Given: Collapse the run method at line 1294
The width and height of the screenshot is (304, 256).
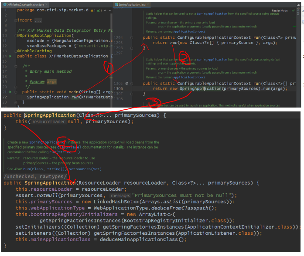Looking at the screenshot, I should click(132, 38).
